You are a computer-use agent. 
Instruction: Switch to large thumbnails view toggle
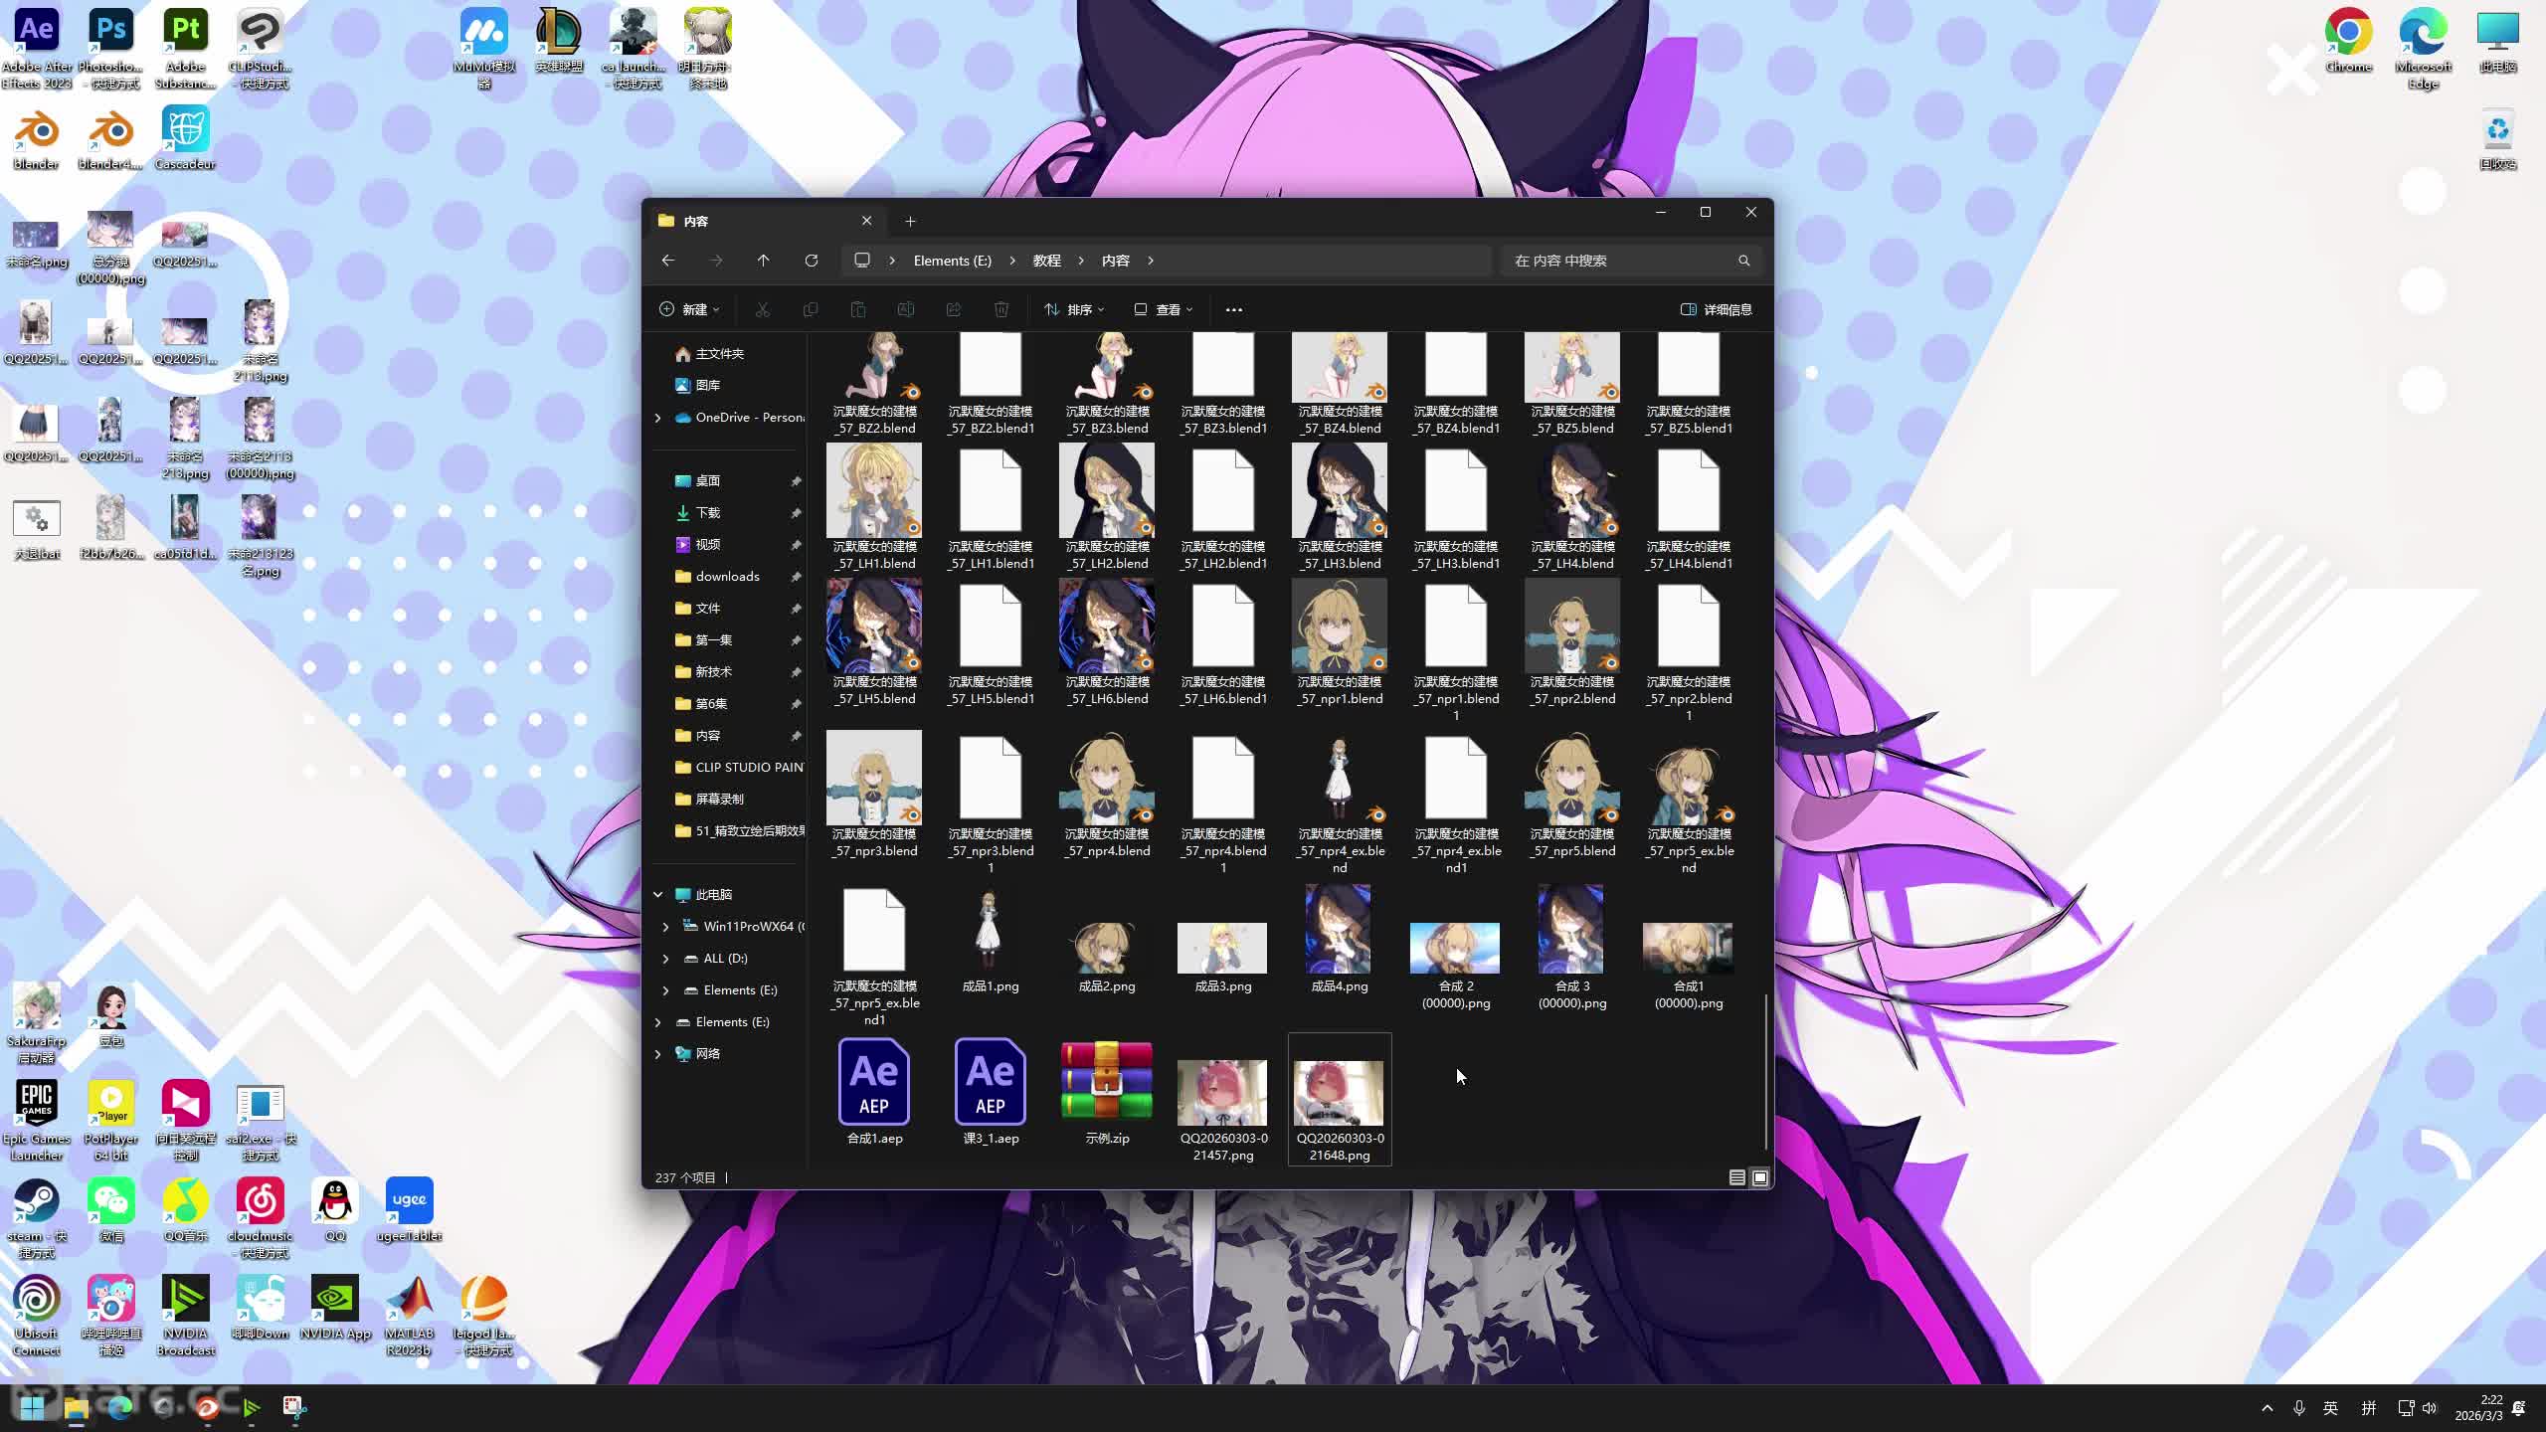tap(1759, 1177)
